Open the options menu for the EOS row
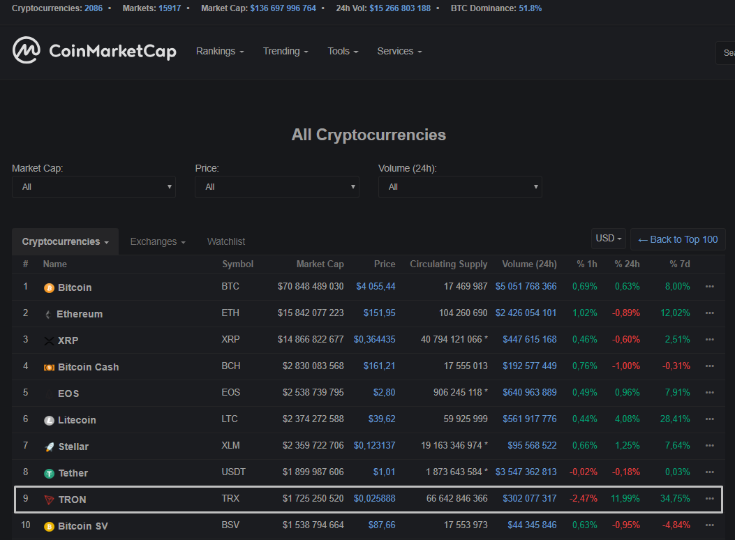The height and width of the screenshot is (540, 735). pos(710,393)
